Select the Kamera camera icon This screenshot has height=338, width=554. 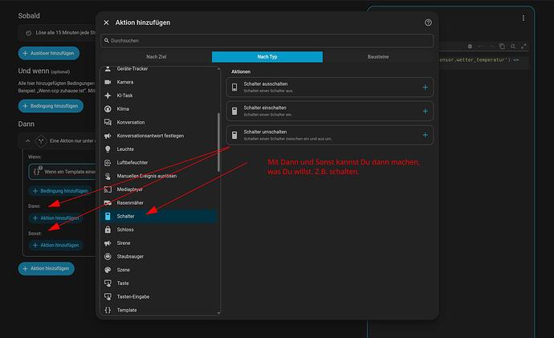[108, 82]
